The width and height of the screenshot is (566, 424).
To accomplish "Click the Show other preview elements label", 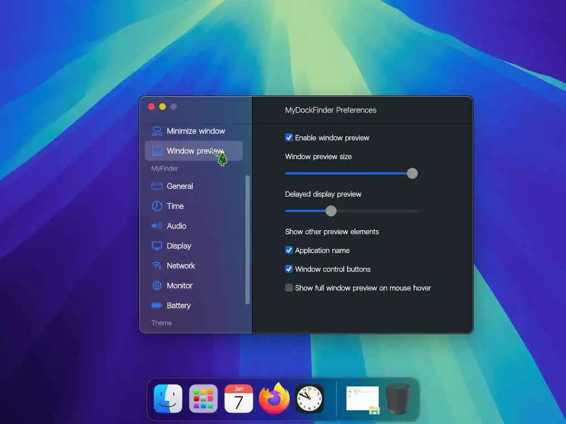I will click(x=332, y=231).
